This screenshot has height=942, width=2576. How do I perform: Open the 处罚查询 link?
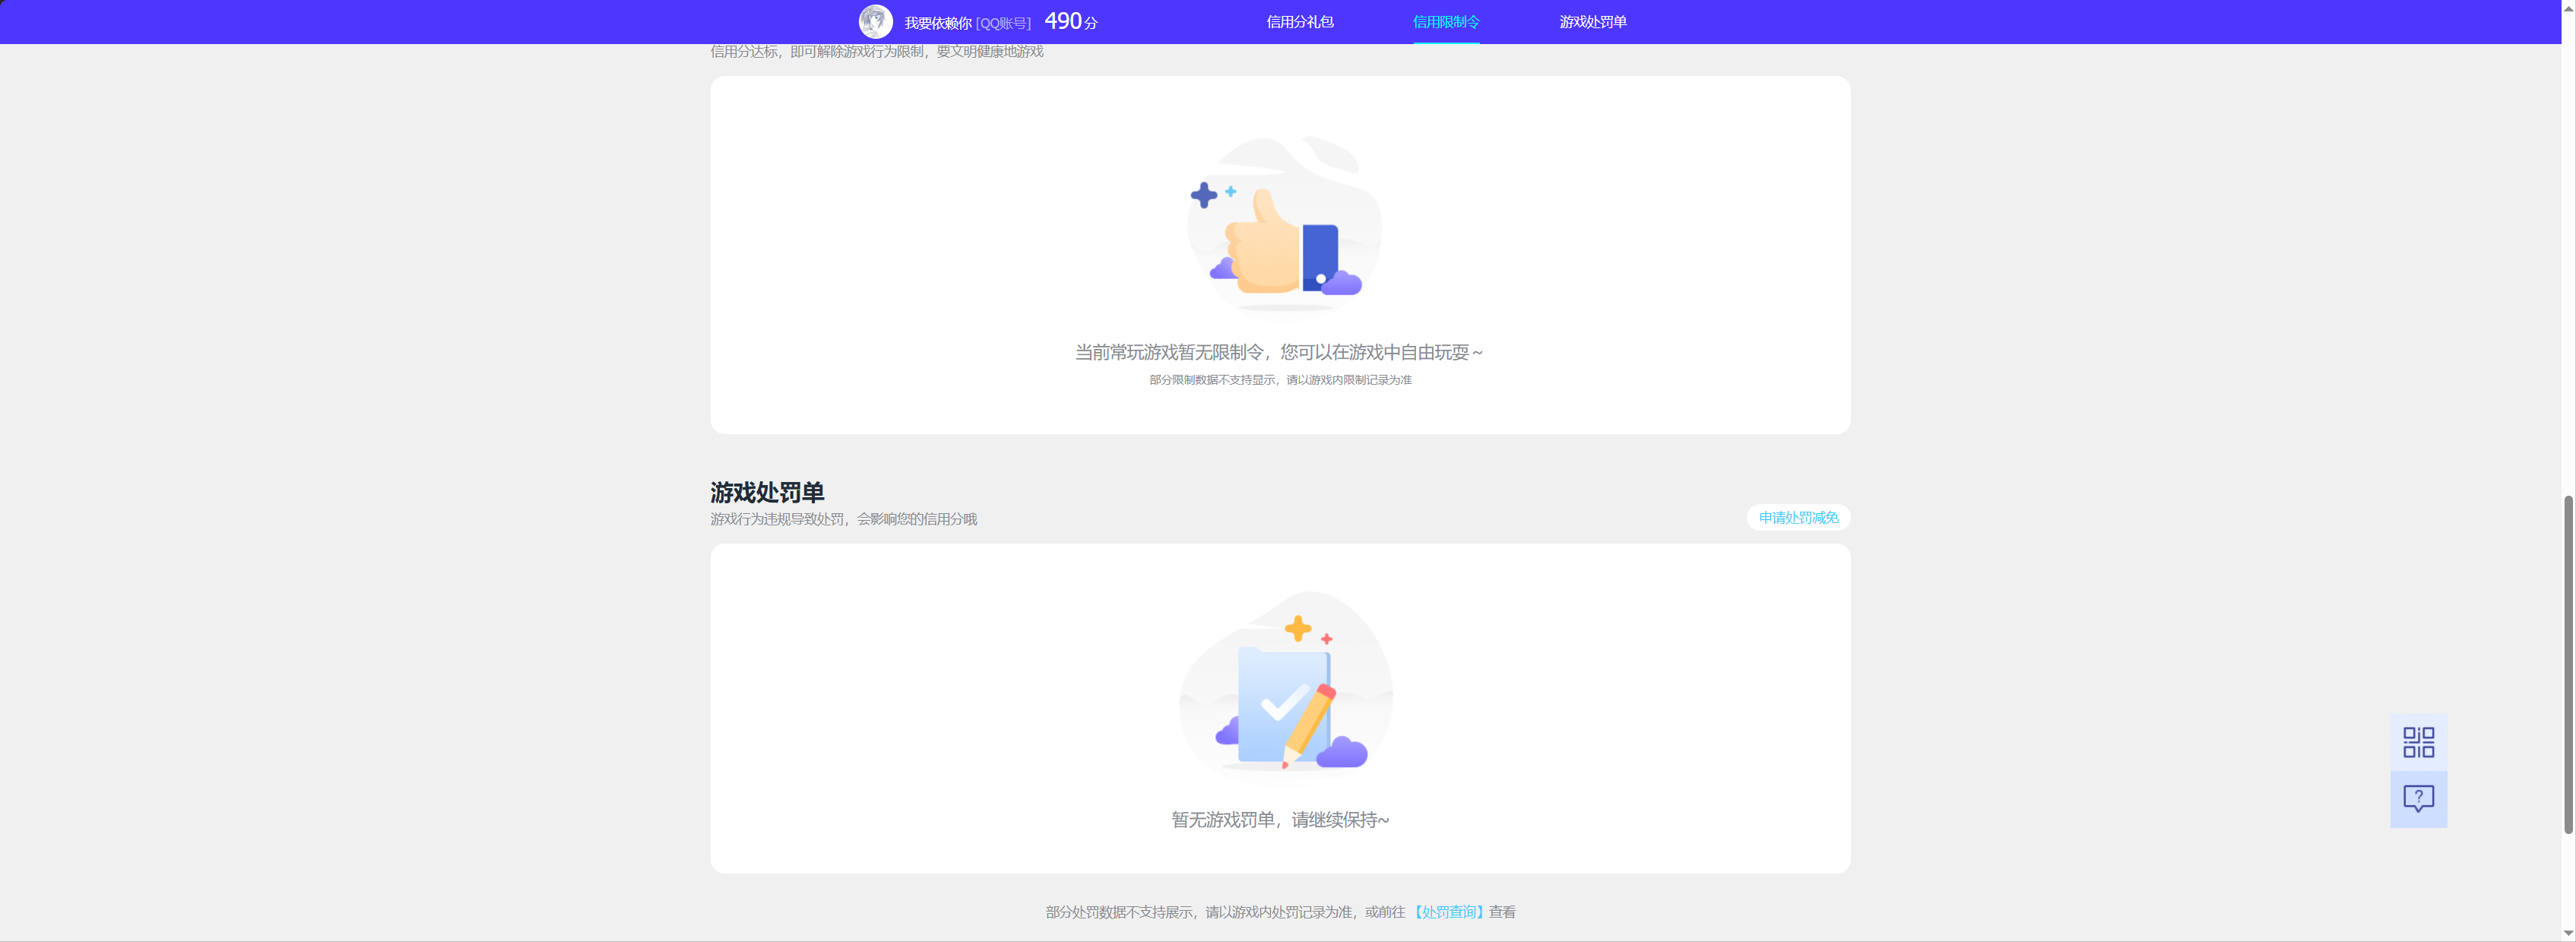point(1449,912)
